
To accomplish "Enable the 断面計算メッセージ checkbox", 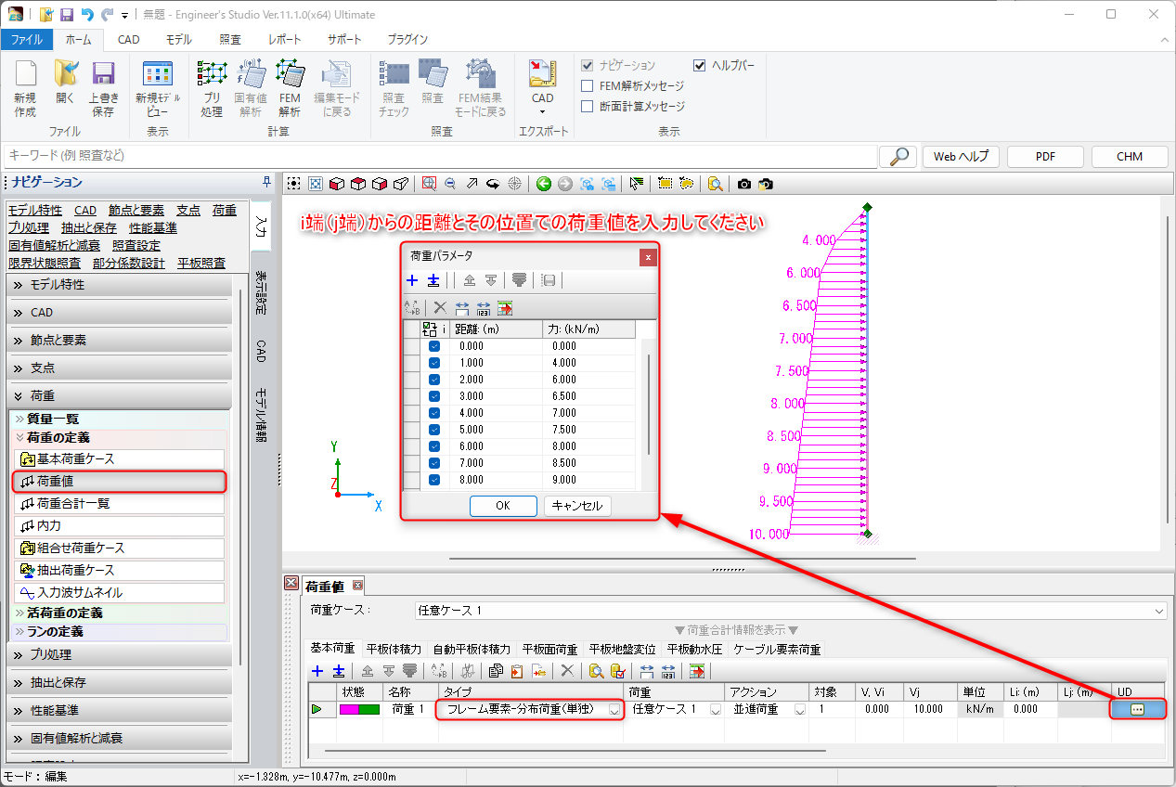I will 588,107.
